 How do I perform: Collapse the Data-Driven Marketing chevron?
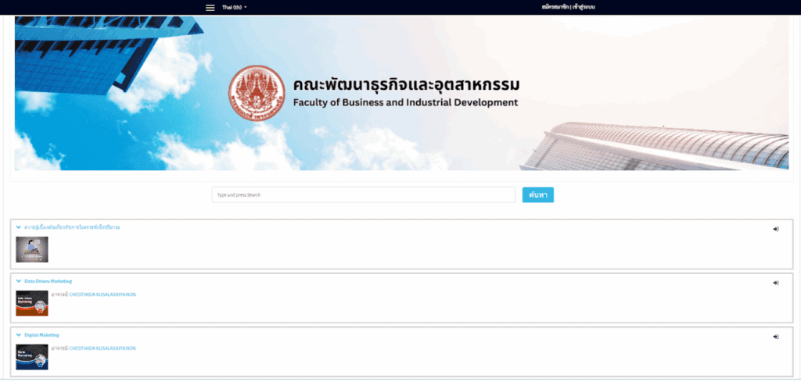pos(18,281)
